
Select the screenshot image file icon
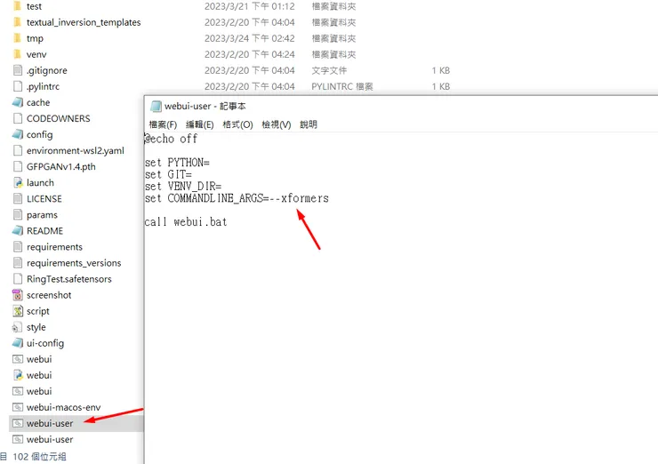pos(18,295)
